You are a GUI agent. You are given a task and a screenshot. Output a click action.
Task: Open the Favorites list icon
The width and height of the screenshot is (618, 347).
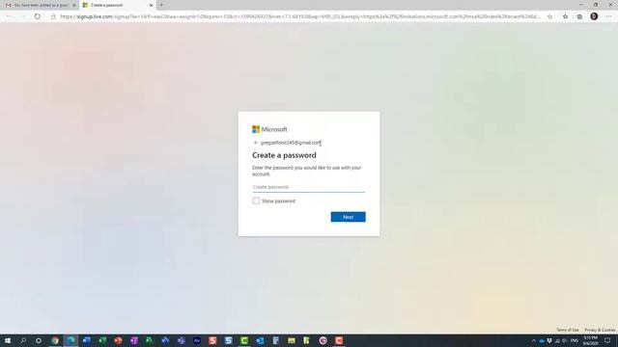click(x=565, y=16)
